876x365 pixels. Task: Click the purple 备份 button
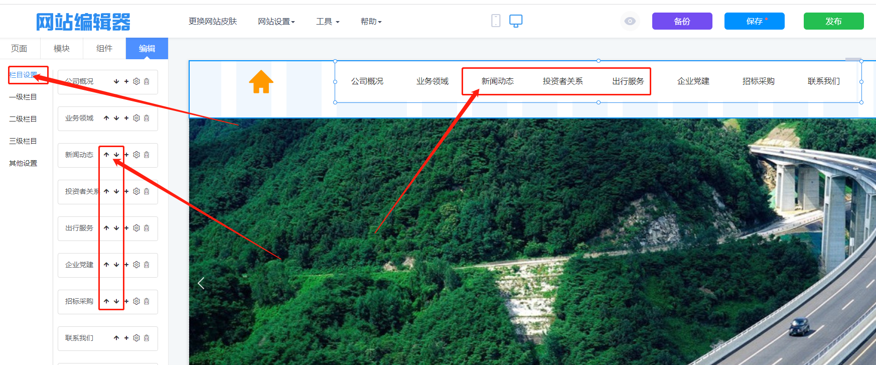point(682,21)
